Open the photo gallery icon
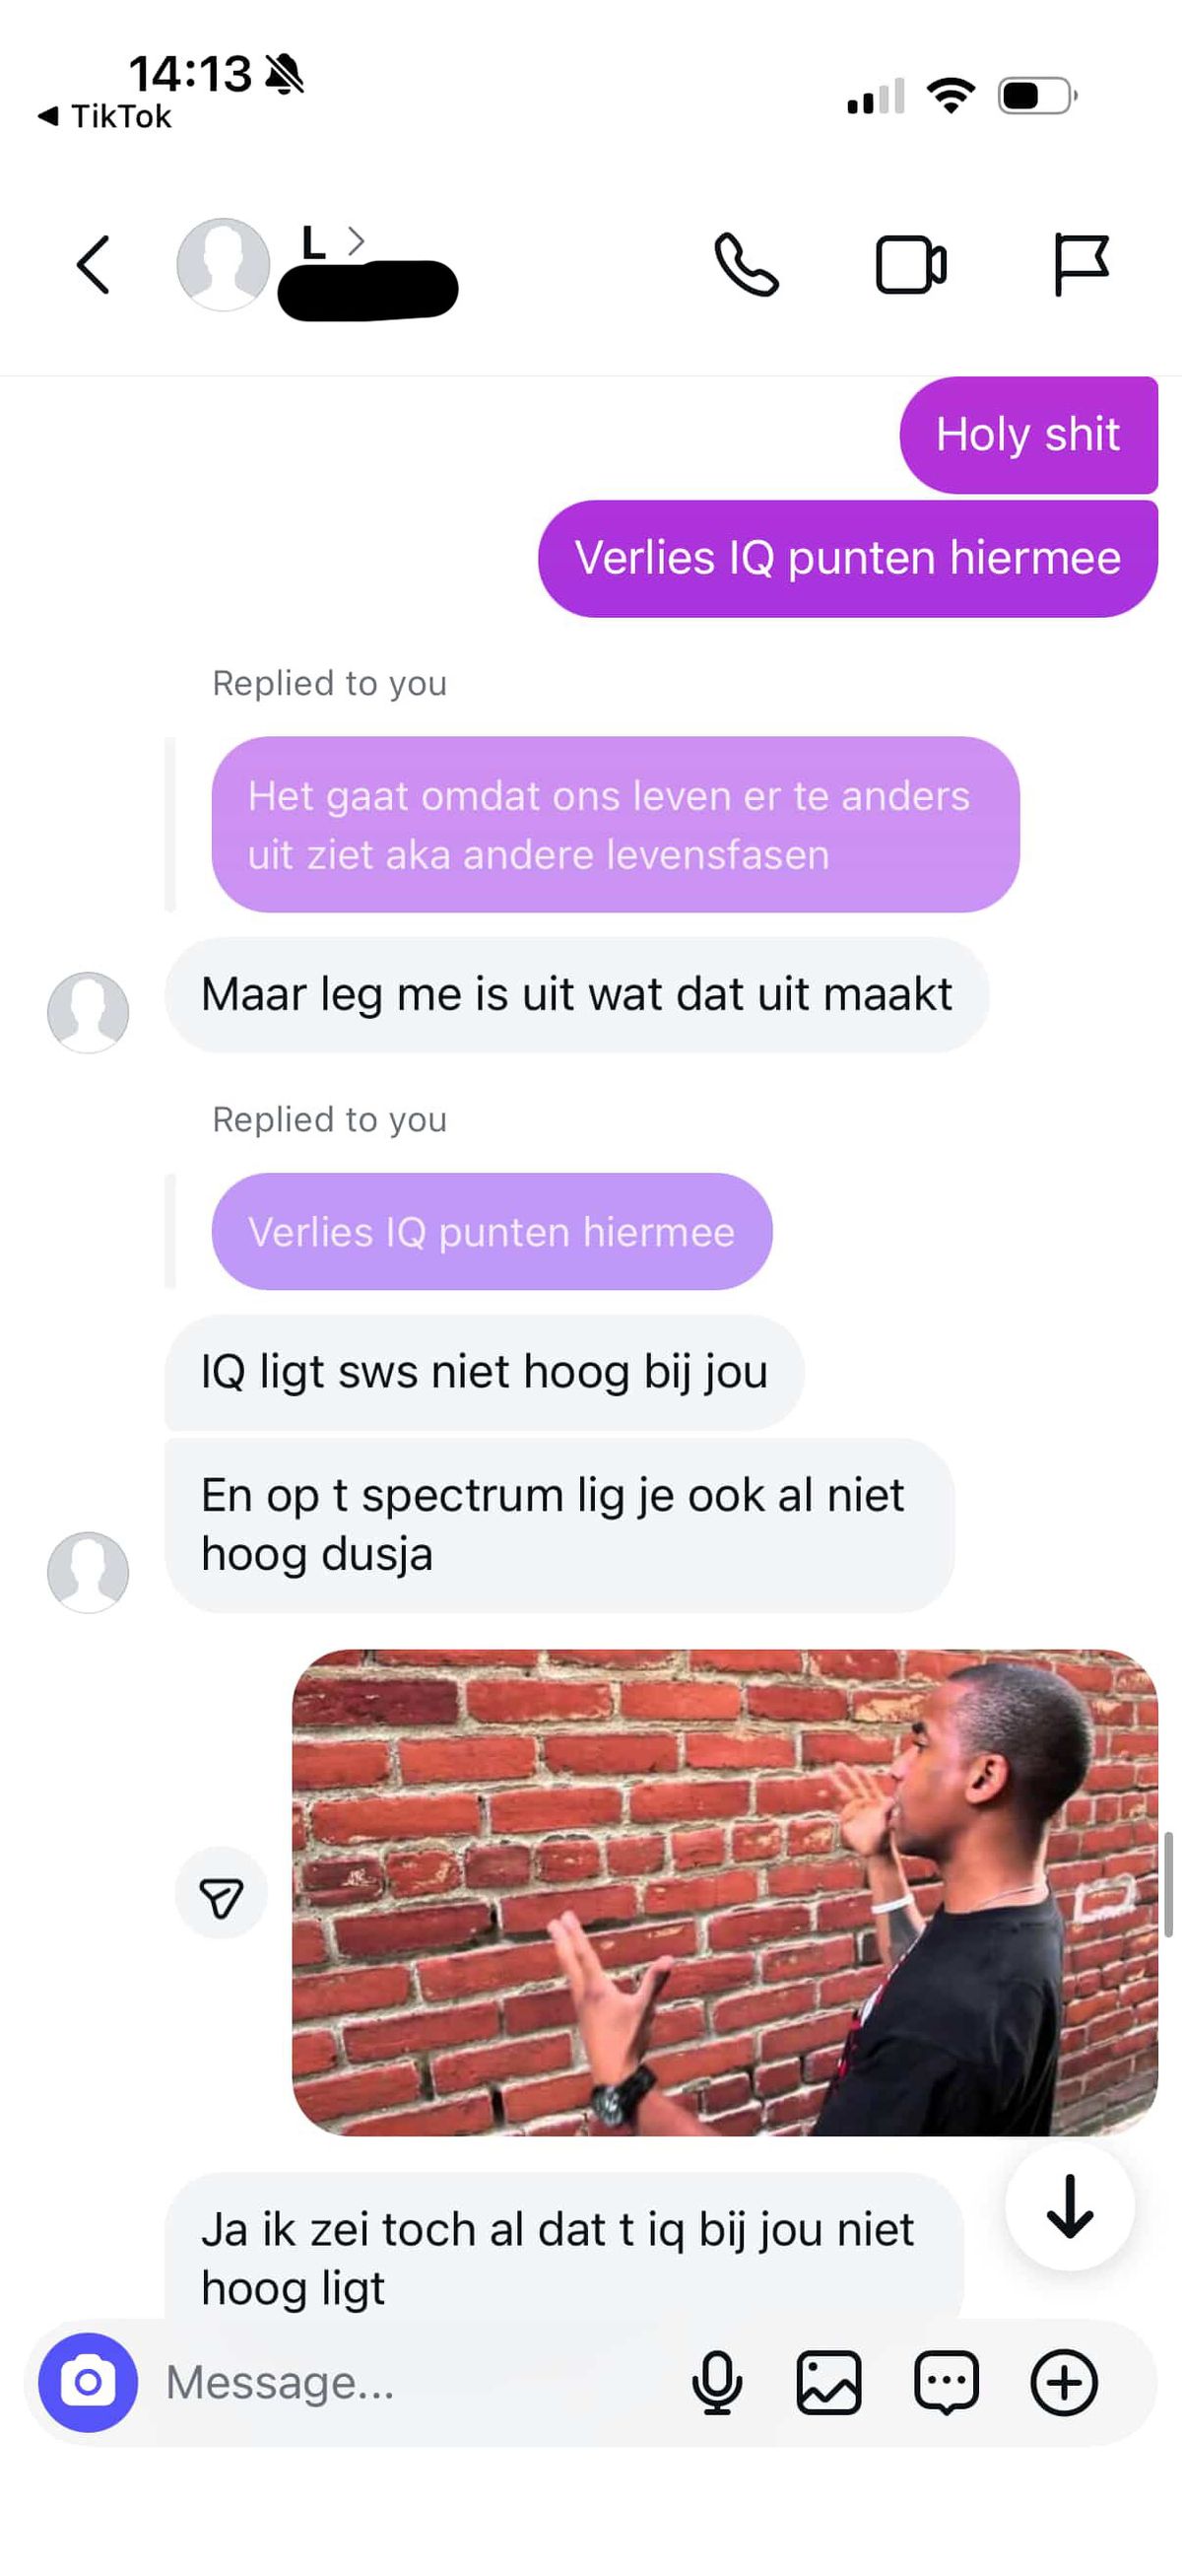Viewport: 1182px width, 2571px height. coord(828,2383)
